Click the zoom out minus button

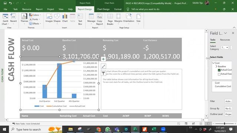[214, 123]
